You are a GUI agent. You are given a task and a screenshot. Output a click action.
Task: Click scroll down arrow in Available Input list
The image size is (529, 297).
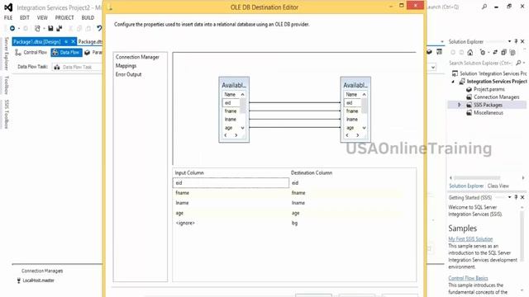tap(242, 128)
